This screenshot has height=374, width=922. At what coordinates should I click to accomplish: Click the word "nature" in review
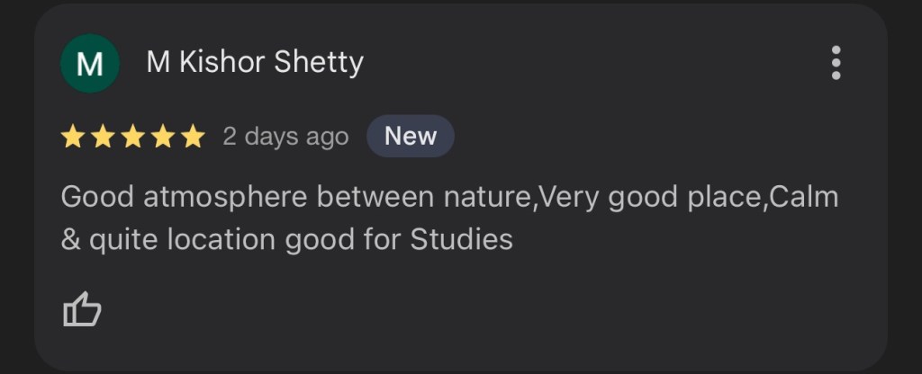490,197
